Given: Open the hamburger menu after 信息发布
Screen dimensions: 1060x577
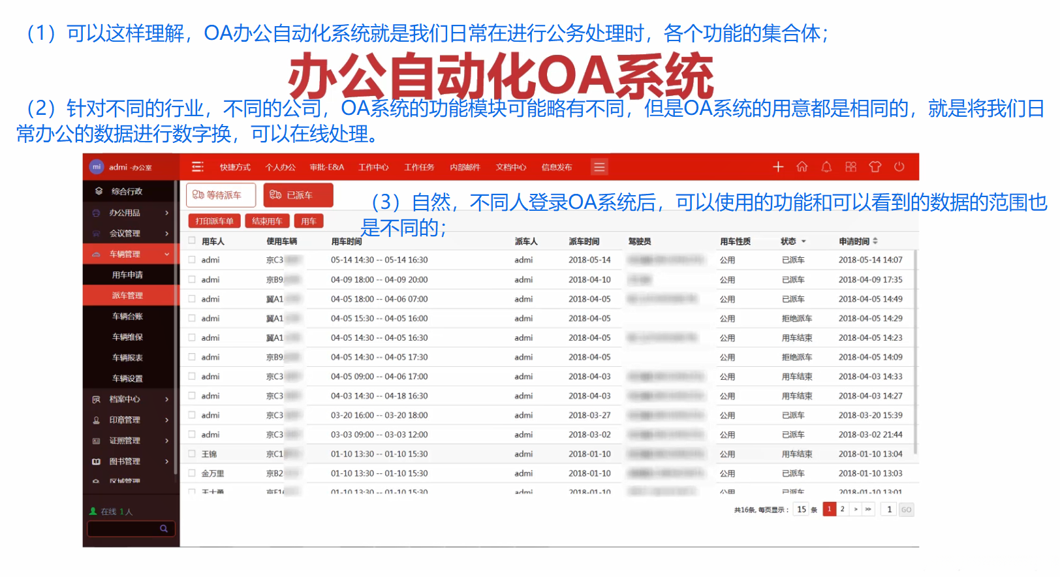Looking at the screenshot, I should [x=599, y=167].
